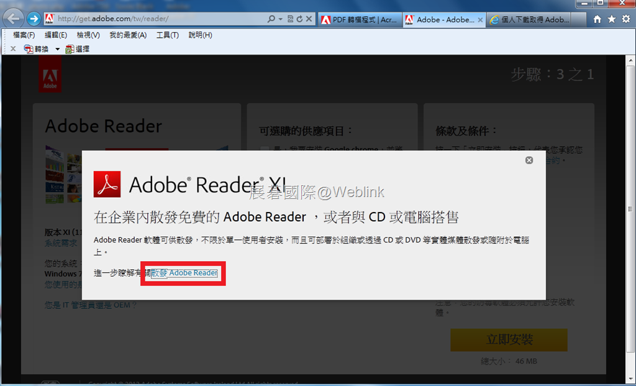Stop loading with the address bar X icon
Image resolution: width=636 pixels, height=386 pixels.
coord(309,19)
